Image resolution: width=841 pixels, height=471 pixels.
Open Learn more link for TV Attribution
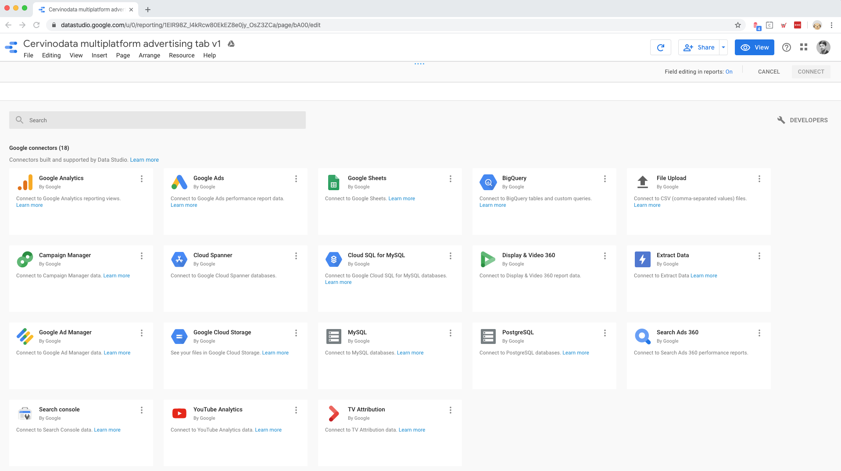pyautogui.click(x=412, y=430)
